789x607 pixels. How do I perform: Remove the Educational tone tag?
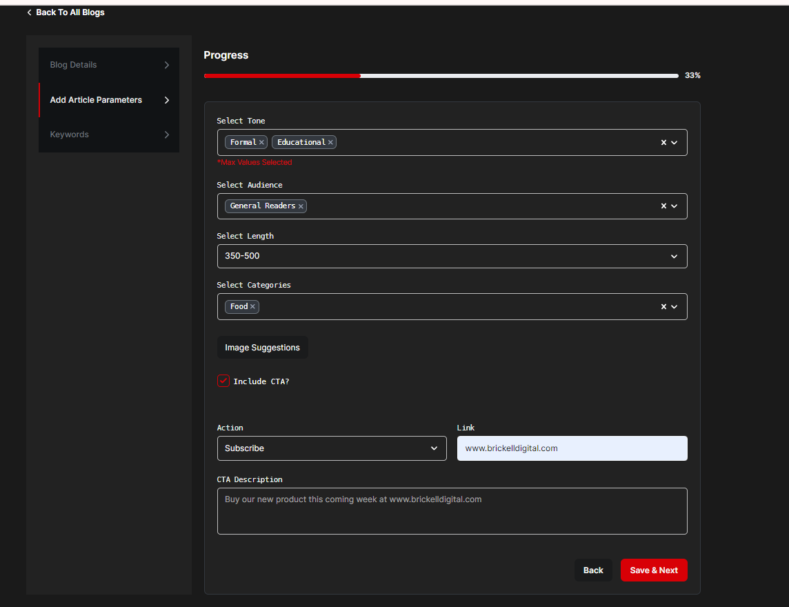pos(330,143)
